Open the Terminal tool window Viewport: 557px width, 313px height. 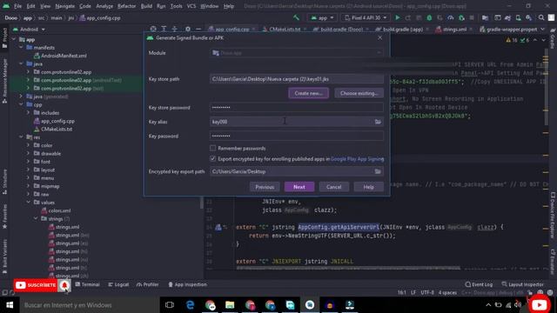(87, 284)
